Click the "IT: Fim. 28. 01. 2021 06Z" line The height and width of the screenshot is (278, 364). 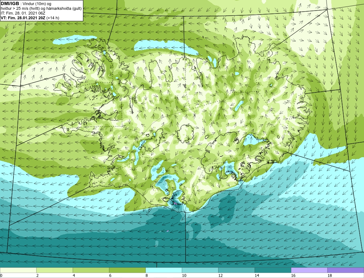pos(23,13)
